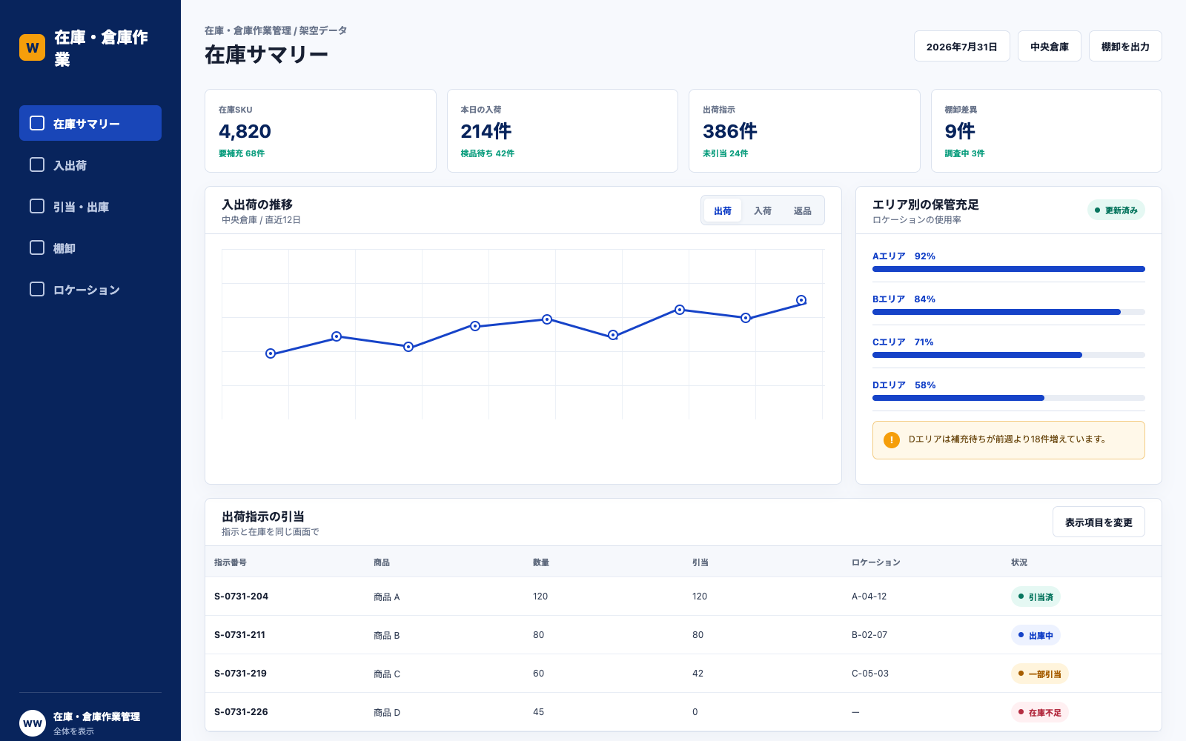Click order number S-0731-226
Screen dimensions: 1186x741
point(241,711)
